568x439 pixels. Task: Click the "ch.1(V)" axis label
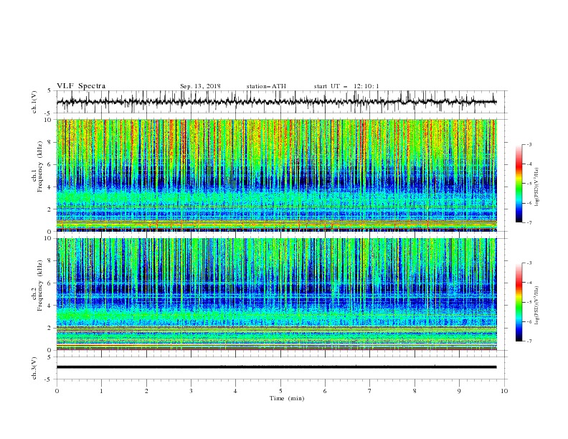[34, 102]
